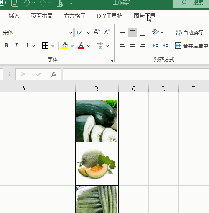The width and height of the screenshot is (209, 213).
Task: Click the Borders grid icon
Action: 45,46
